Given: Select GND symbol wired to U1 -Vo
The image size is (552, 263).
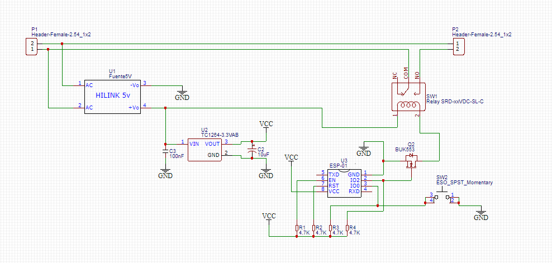Looking at the screenshot, I should 182,94.
